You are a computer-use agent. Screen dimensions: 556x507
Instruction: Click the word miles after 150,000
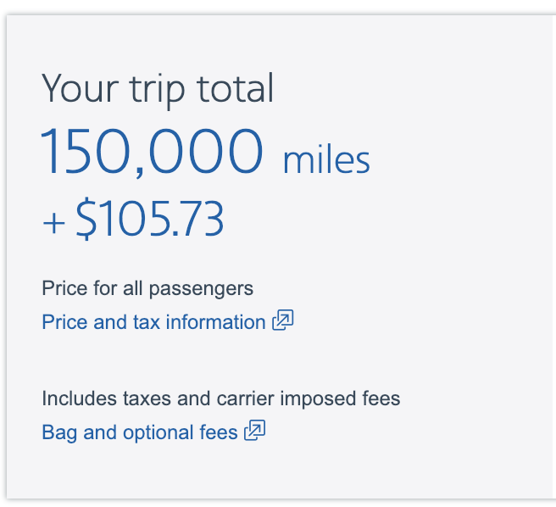[x=326, y=159]
